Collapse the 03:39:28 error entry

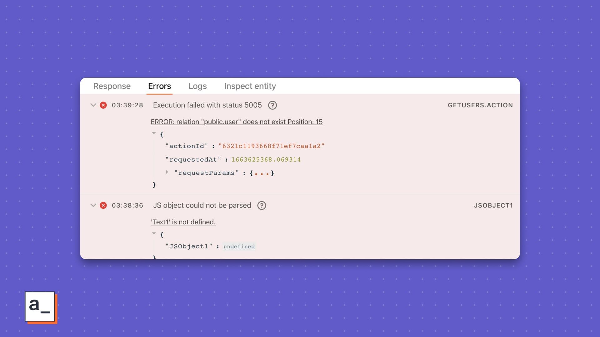coord(93,105)
